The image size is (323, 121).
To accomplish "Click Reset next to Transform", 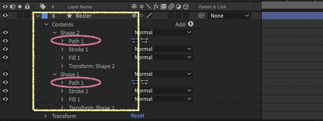I will click(x=138, y=116).
